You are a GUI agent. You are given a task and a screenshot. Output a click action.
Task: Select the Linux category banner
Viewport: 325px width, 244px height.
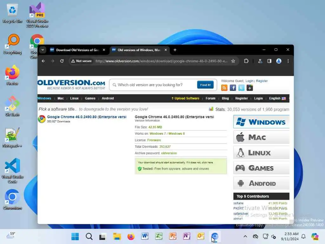(x=261, y=152)
